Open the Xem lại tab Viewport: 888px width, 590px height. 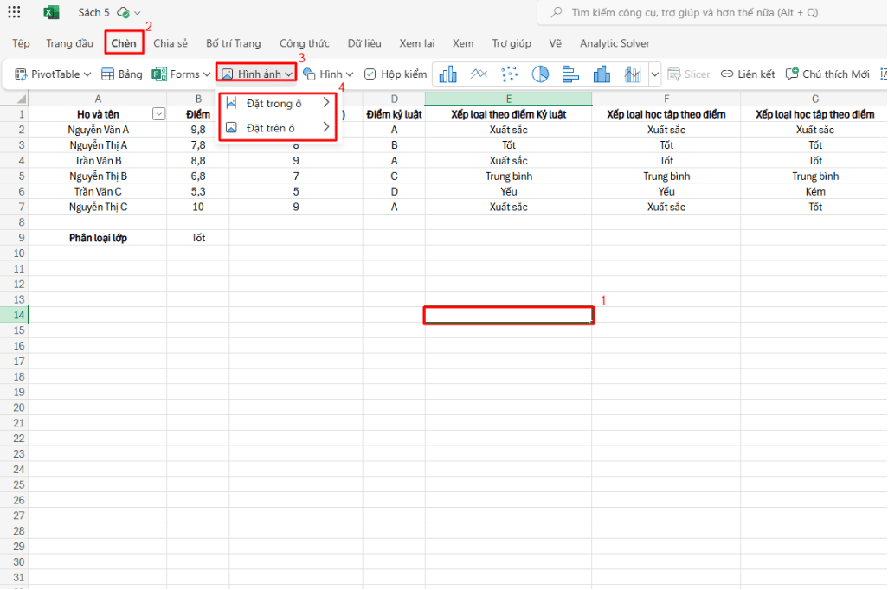(417, 43)
